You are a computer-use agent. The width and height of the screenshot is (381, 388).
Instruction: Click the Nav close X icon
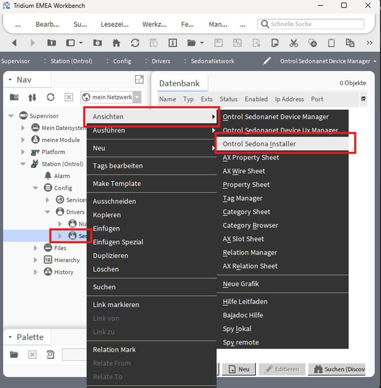(x=69, y=97)
